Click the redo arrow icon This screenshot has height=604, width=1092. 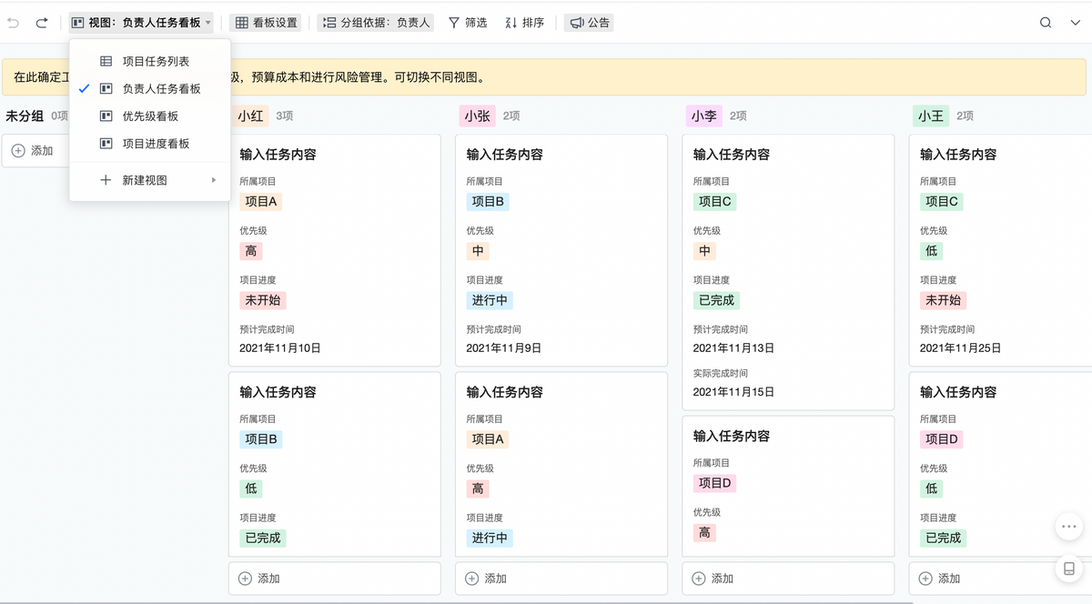(x=42, y=23)
